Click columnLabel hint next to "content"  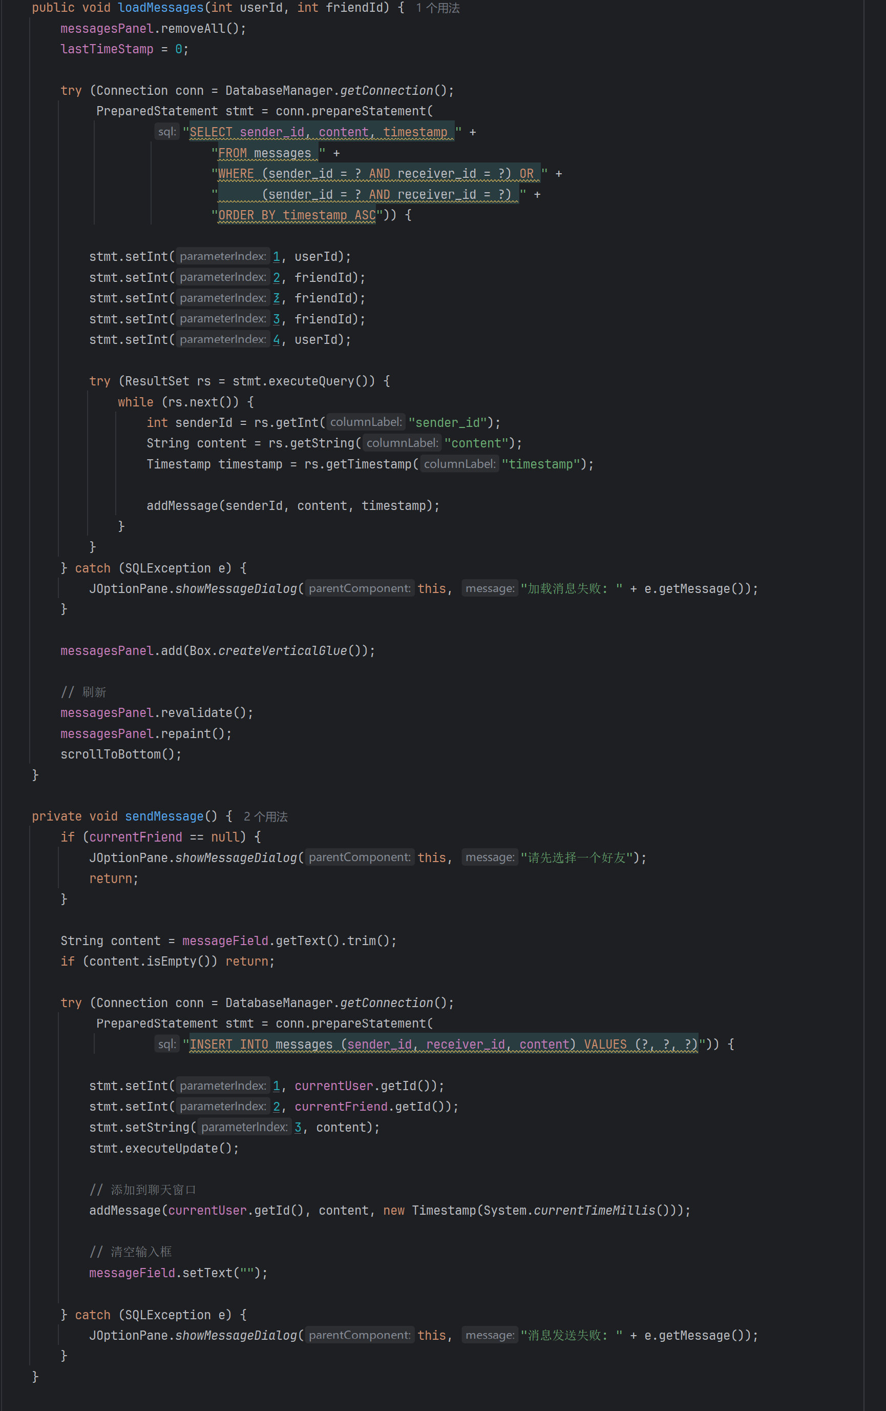(401, 443)
